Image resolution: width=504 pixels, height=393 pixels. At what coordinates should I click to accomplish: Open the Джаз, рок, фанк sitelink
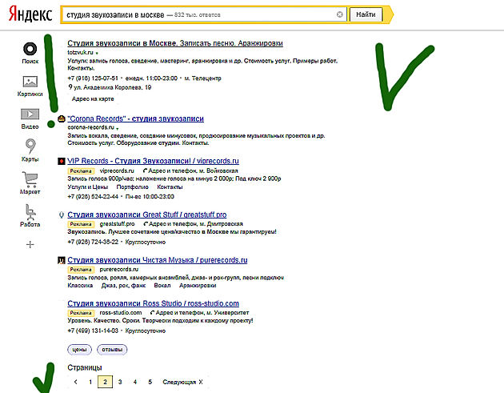123,285
